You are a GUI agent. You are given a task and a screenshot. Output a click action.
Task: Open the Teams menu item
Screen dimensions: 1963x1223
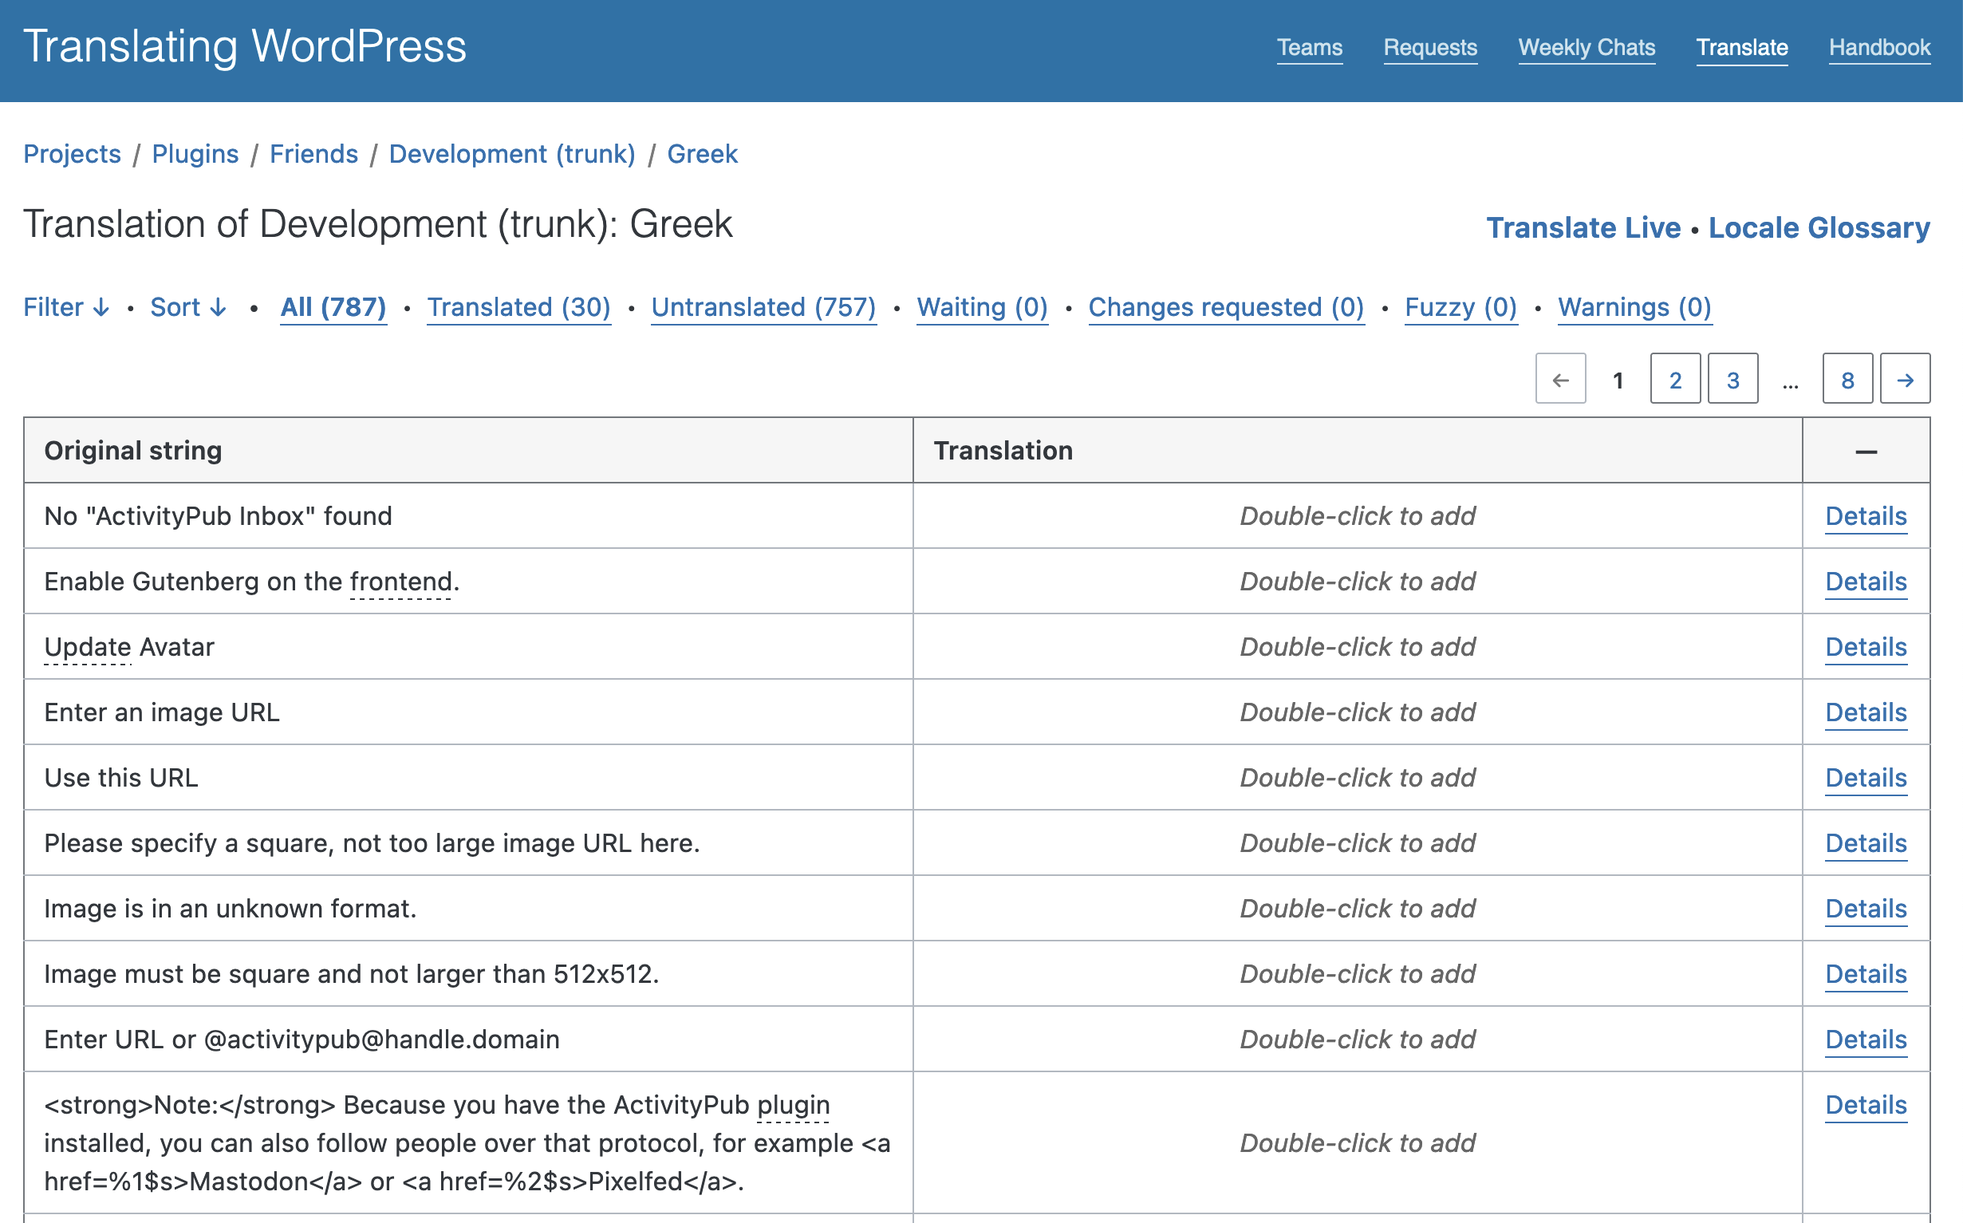coord(1308,49)
